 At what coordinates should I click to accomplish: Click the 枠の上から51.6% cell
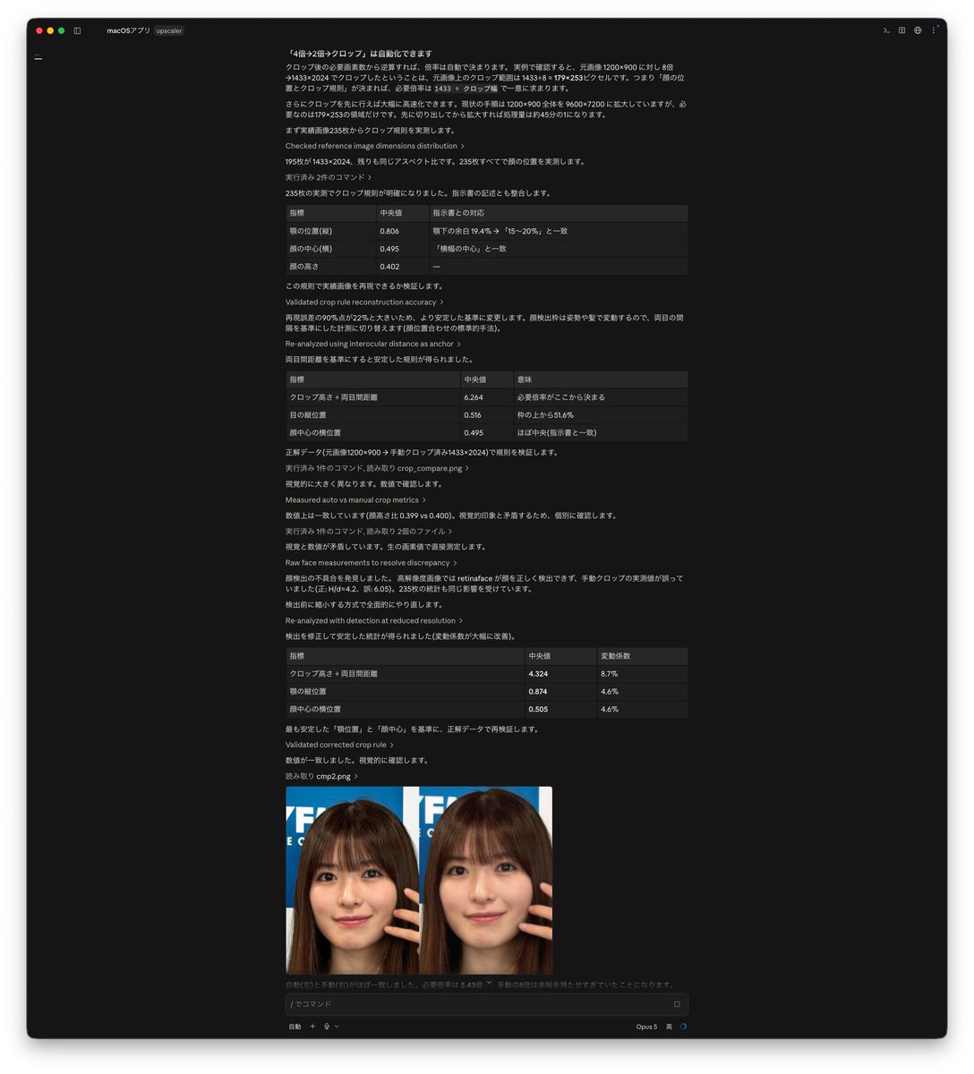pyautogui.click(x=600, y=415)
